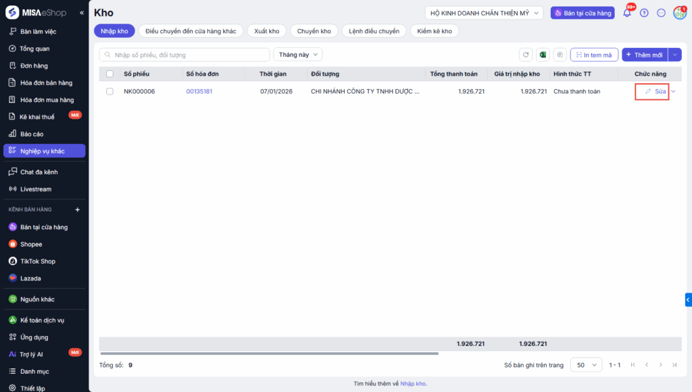The image size is (692, 392).
Task: Open column settings icon beside Excel
Action: click(x=560, y=55)
